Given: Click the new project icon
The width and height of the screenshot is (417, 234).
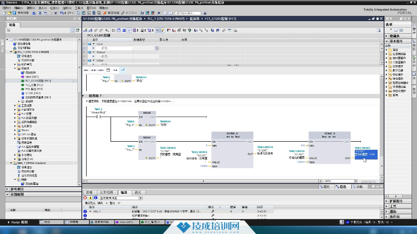Looking at the screenshot, I should click(x=4, y=13).
